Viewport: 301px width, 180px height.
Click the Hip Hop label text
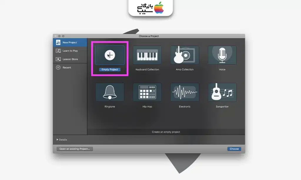[147, 107]
